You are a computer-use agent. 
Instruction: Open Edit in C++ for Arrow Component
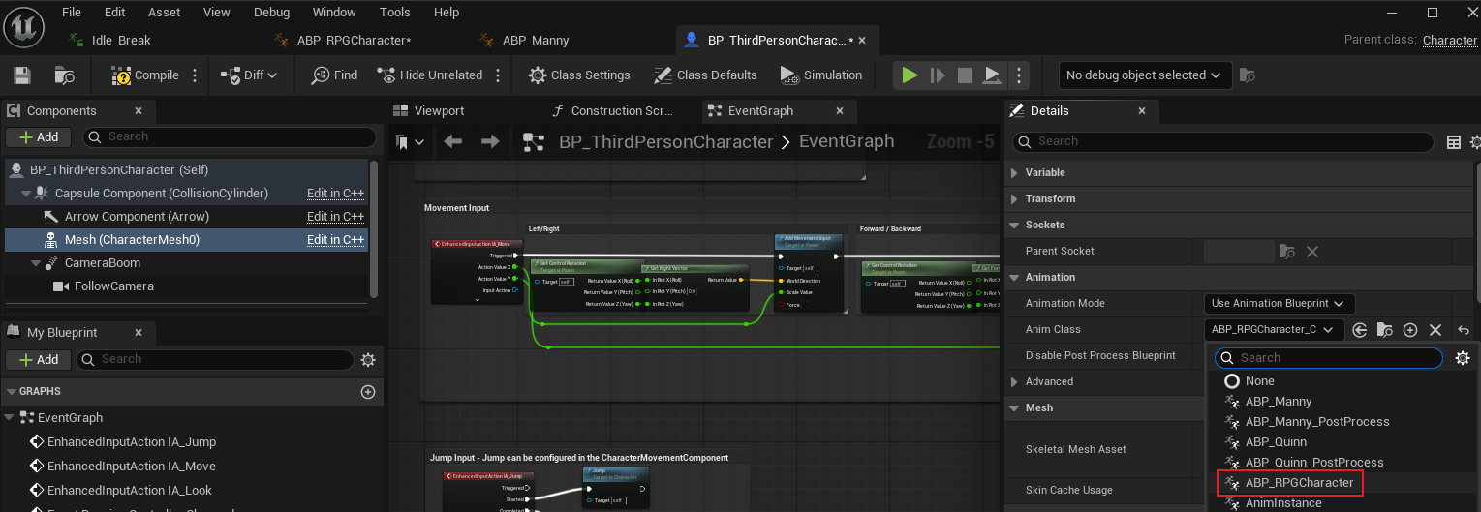[x=335, y=217]
